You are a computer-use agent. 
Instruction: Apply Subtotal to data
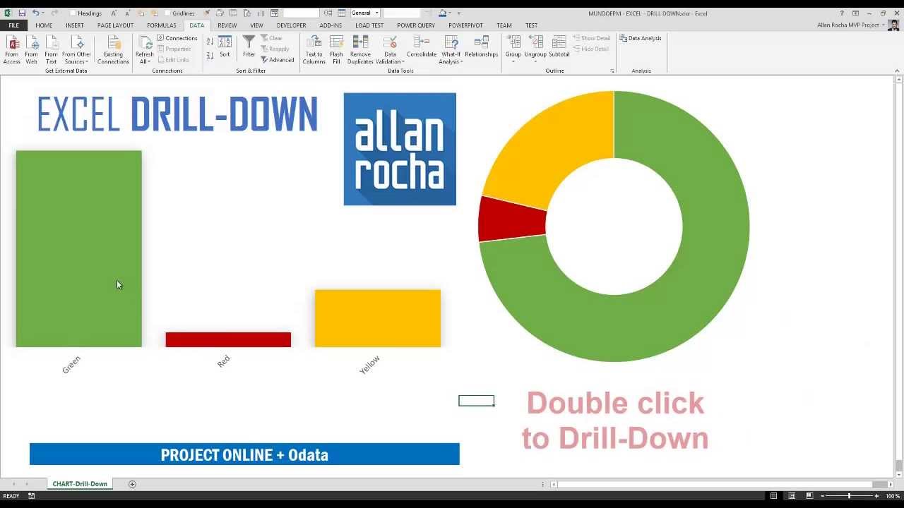tap(559, 47)
